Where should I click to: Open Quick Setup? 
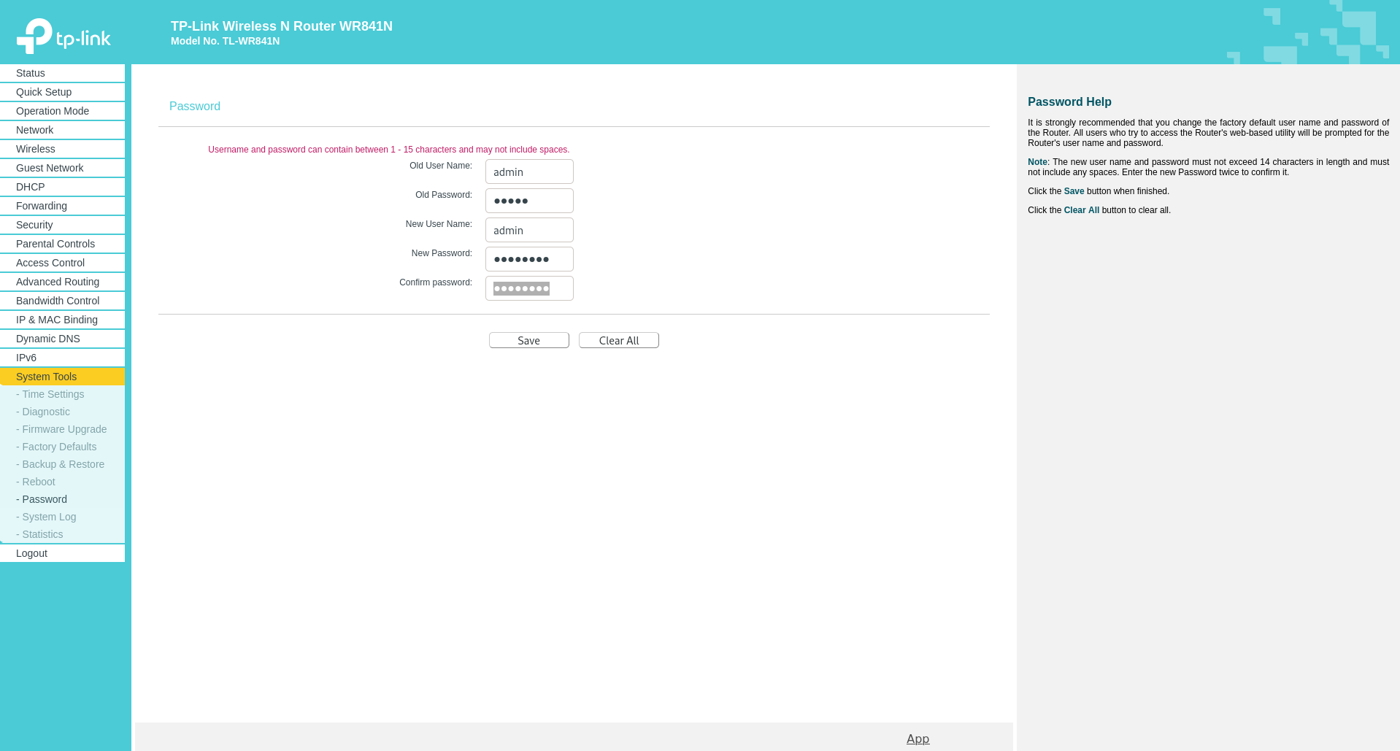(x=62, y=92)
